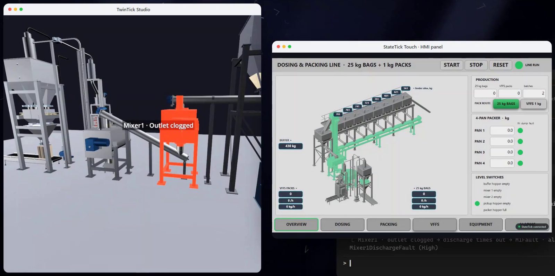Image resolution: width=555 pixels, height=276 pixels.
Task: Click the 'mixer 1 empty' level switch label
Action: [x=493, y=190]
